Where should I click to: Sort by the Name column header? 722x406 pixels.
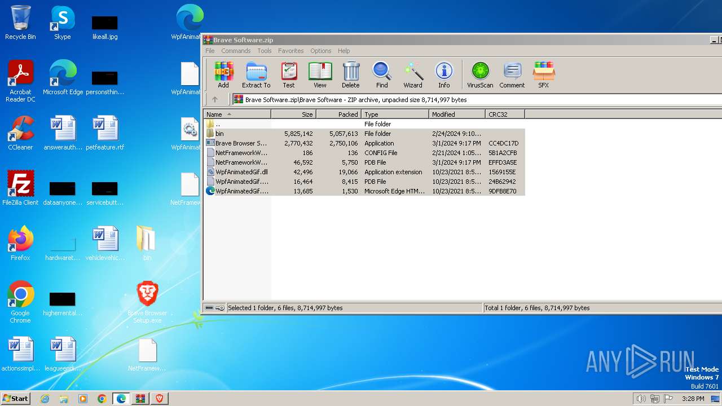click(x=237, y=114)
